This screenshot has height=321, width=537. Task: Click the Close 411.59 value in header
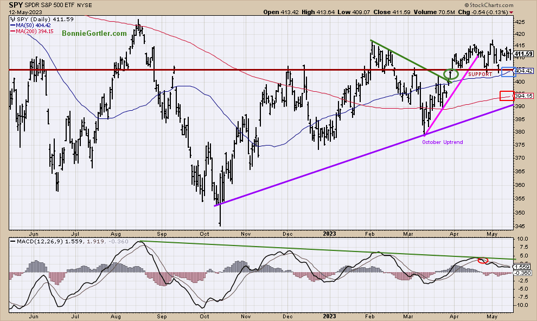coord(392,12)
